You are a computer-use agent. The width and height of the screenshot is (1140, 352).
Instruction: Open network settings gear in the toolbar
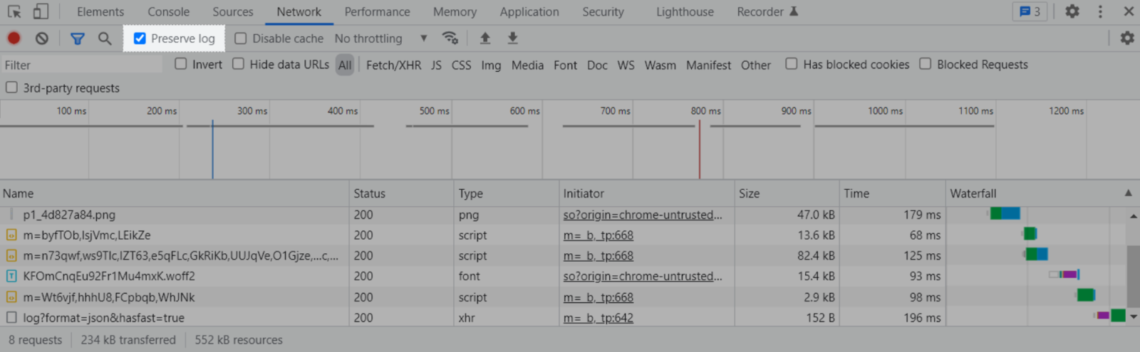tap(1127, 38)
